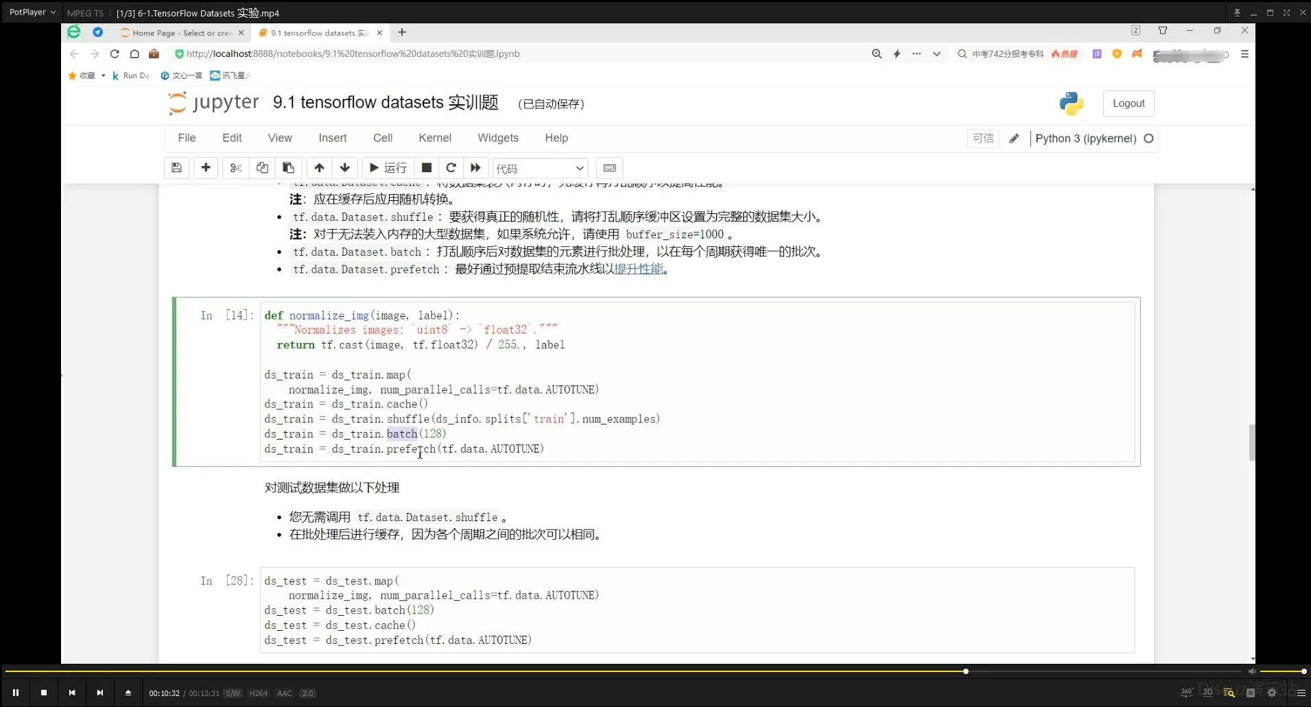Open the command palette keyboard icon
The height and width of the screenshot is (707, 1311).
tap(609, 168)
